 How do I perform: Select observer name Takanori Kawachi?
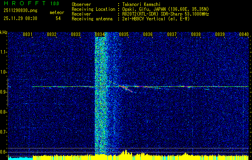(141, 4)
